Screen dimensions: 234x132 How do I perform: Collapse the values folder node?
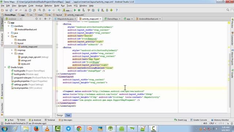12,54
